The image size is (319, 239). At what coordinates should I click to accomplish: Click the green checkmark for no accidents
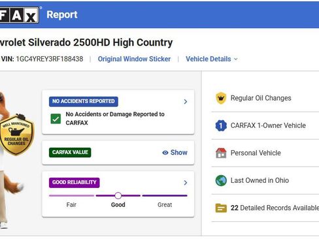tap(56, 119)
